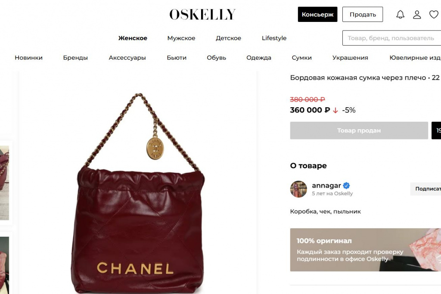
Task: Open the Lifestyle section
Action: 274,38
